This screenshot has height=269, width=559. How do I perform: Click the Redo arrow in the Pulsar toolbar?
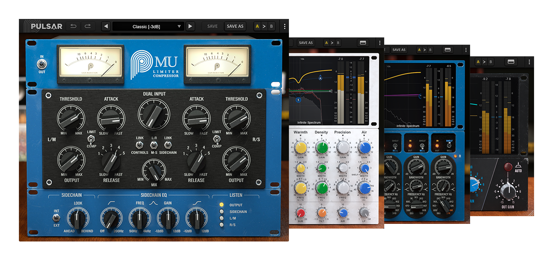click(88, 26)
